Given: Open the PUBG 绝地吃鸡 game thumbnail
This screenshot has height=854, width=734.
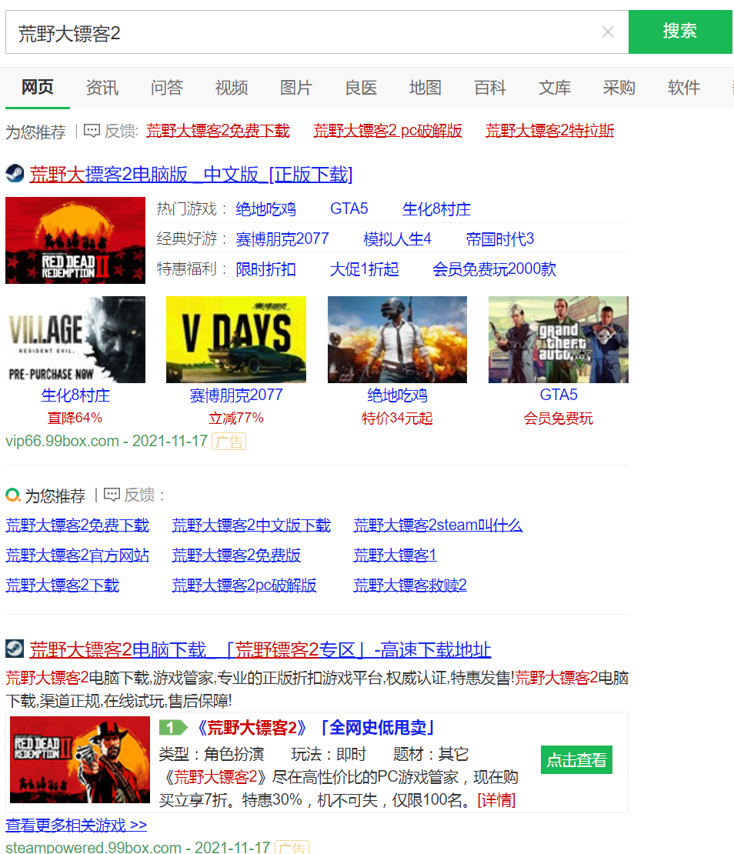Looking at the screenshot, I should [x=397, y=339].
